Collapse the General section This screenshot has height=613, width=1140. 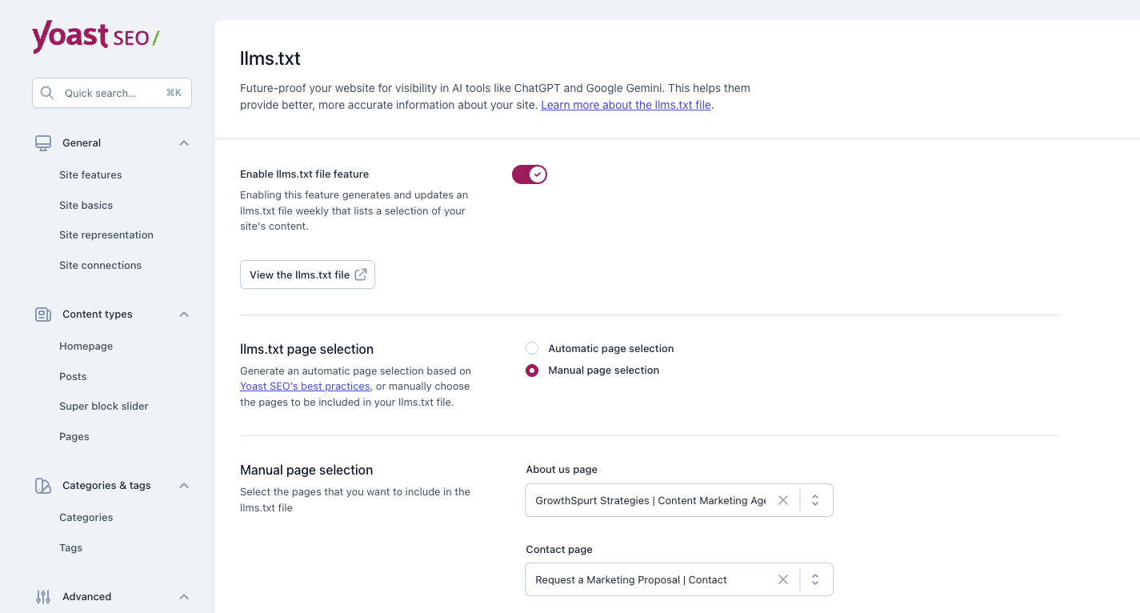pyautogui.click(x=183, y=142)
